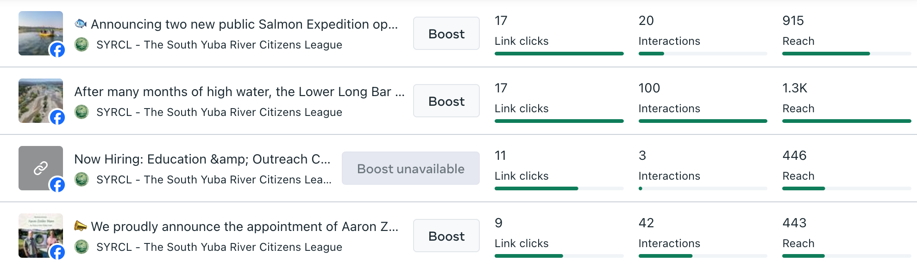This screenshot has height=267, width=917.
Task: Click the Boost unavailable button
Action: (x=410, y=169)
